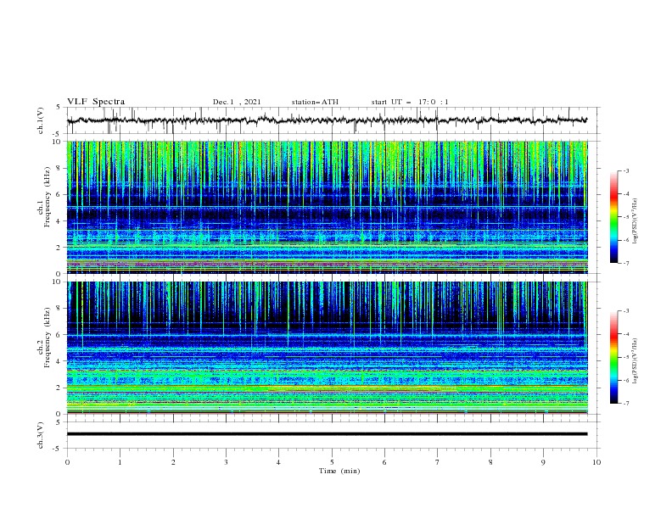Click the "6" tick on the time axis
Viewport: 672px width, 519px height.
pos(384,462)
